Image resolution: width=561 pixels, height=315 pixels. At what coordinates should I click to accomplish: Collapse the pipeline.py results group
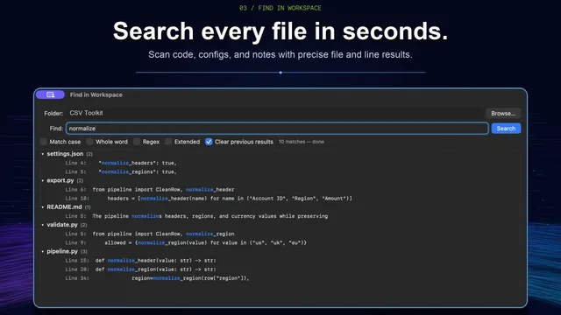tap(43, 251)
